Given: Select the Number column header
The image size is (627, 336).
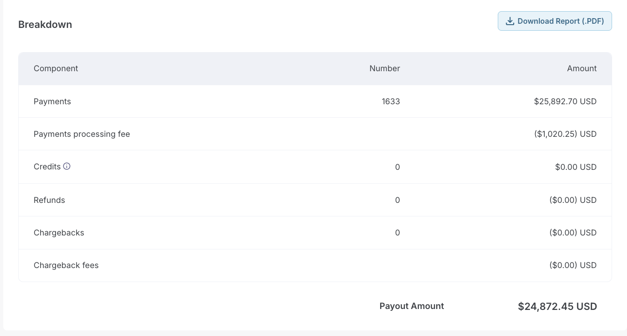Looking at the screenshot, I should [384, 68].
